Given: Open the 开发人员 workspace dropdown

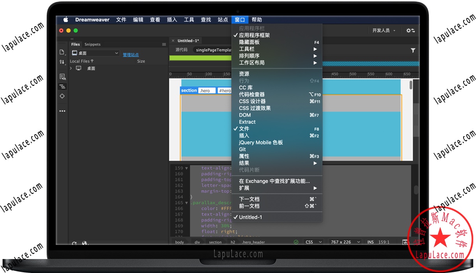Looking at the screenshot, I should (384, 30).
